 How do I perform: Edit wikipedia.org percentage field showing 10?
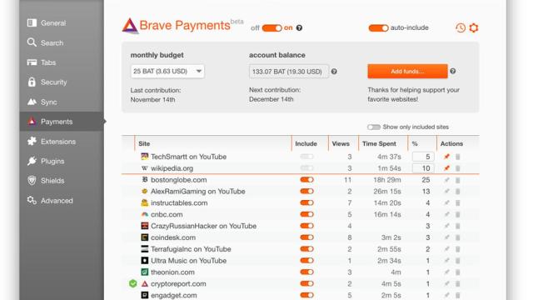[x=423, y=168]
